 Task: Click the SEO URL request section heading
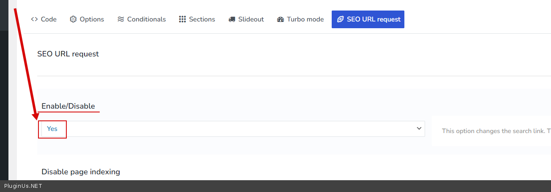[68, 54]
